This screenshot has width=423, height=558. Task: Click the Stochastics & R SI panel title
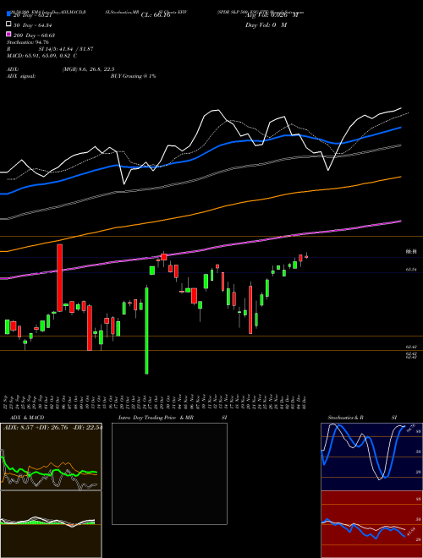click(362, 418)
